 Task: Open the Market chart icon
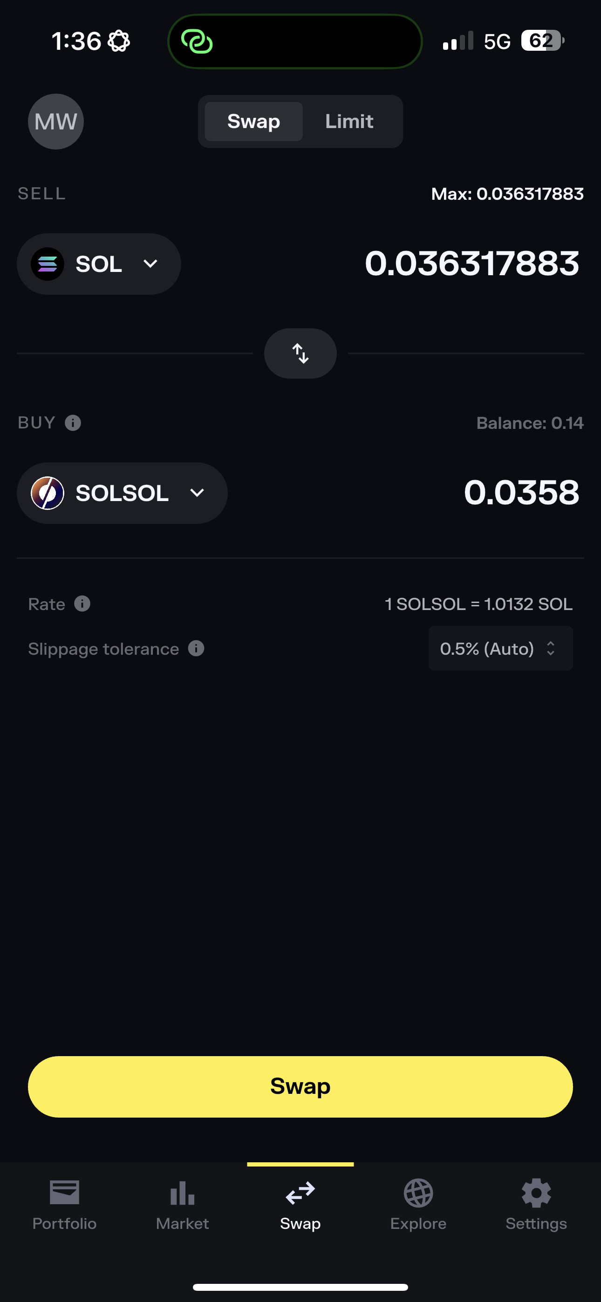pos(182,1193)
